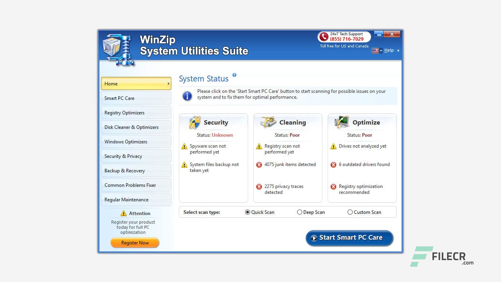
Task: Select the Deep Scan option
Action: coord(299,212)
